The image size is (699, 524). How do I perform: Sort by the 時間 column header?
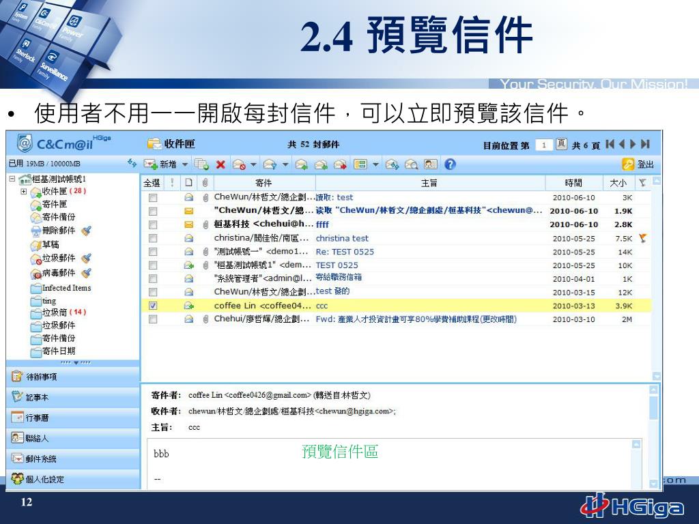click(573, 183)
